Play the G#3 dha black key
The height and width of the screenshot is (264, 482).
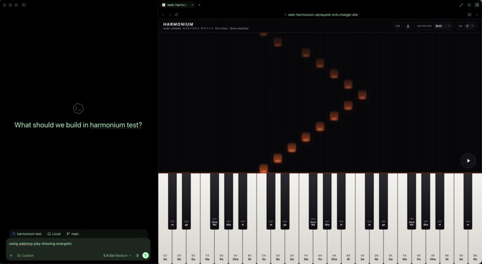pos(228,201)
